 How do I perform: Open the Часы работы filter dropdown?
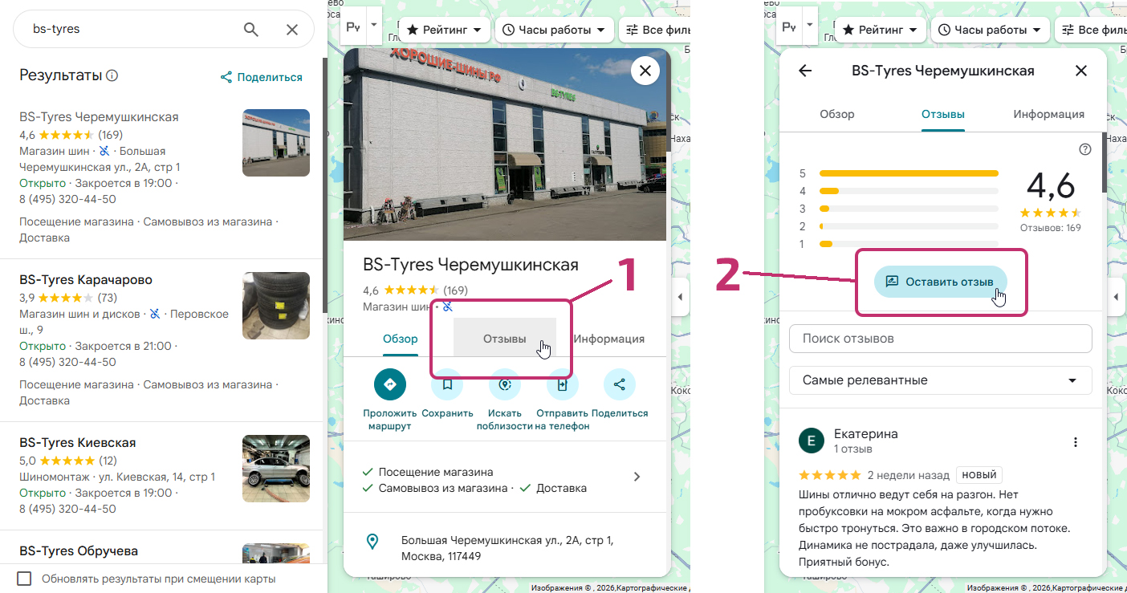pos(554,30)
